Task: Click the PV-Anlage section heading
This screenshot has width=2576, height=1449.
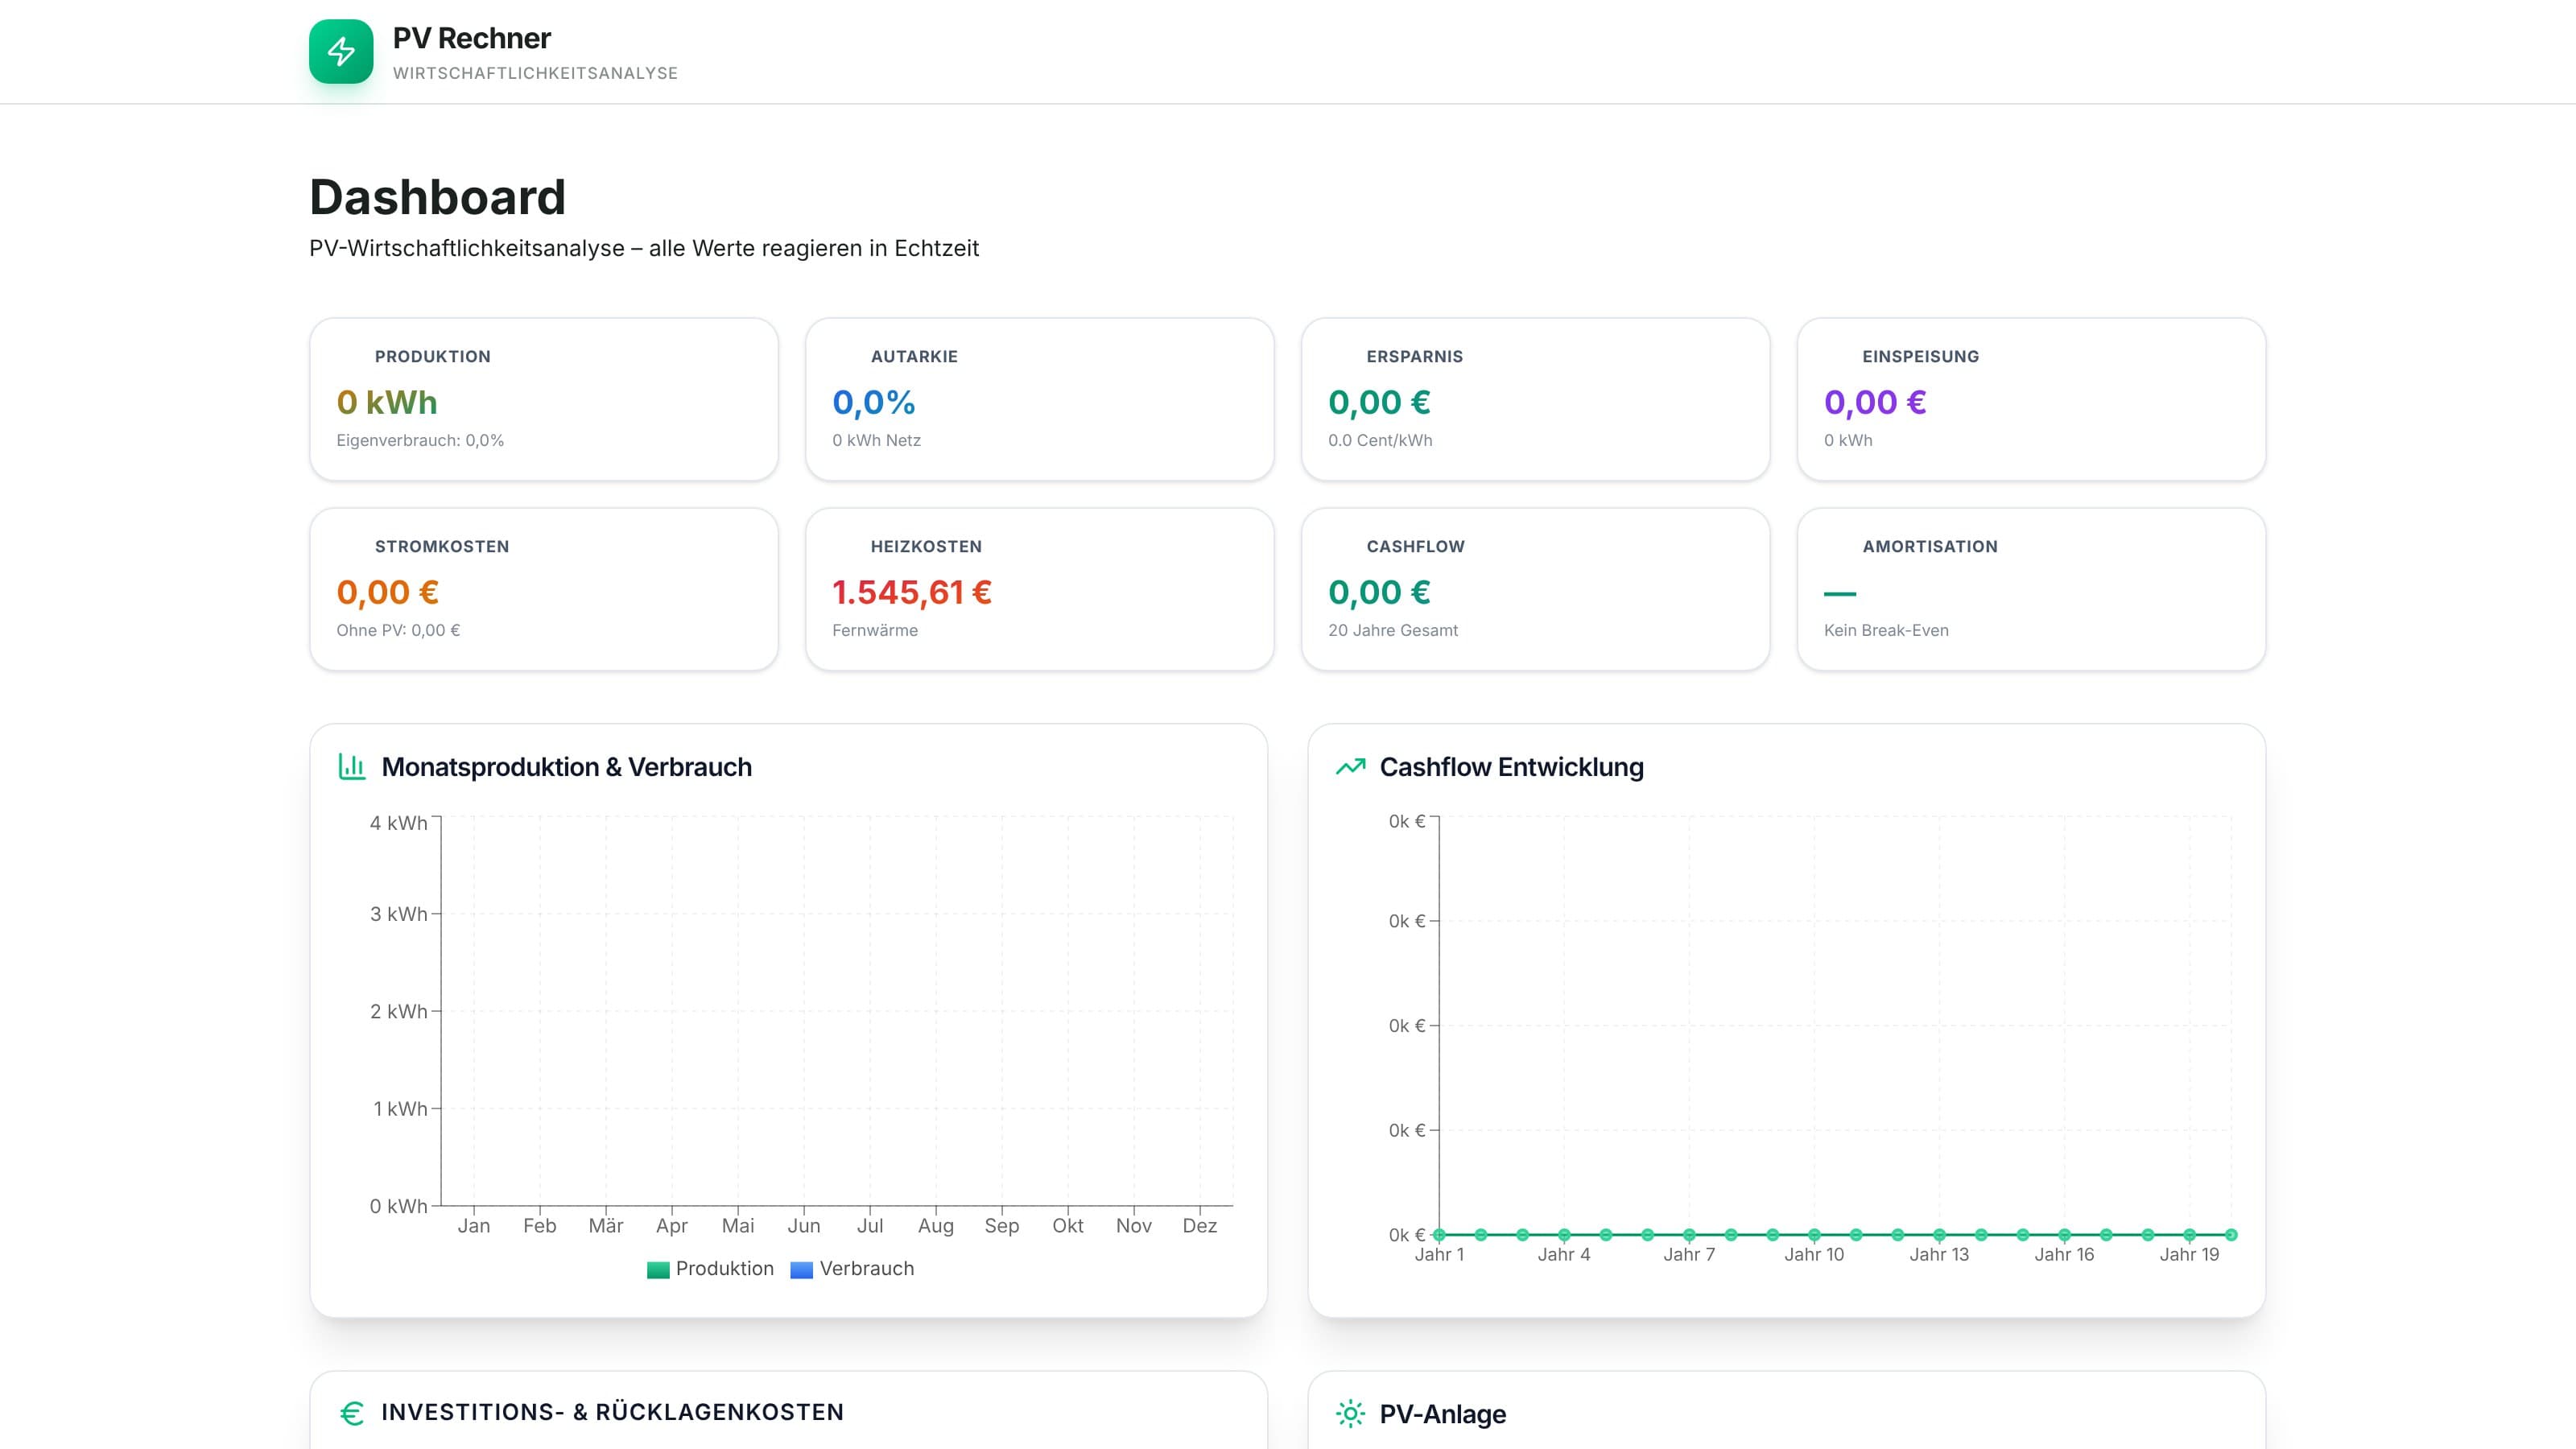Action: click(1442, 1414)
